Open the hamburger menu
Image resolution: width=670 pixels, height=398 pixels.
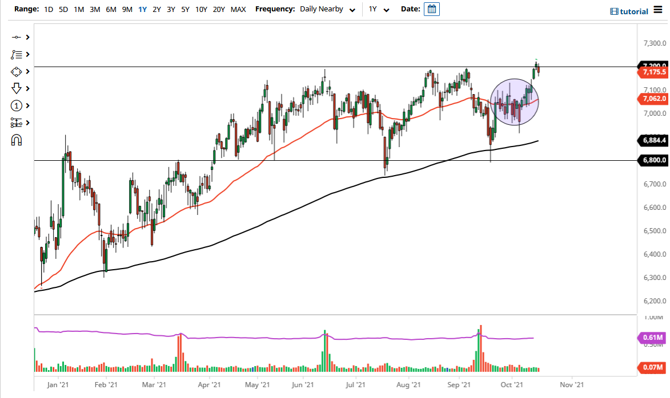click(x=658, y=11)
